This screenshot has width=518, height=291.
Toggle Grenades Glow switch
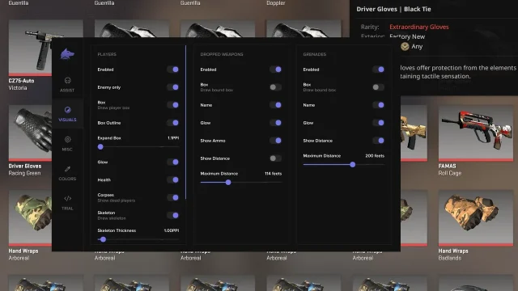tap(378, 123)
